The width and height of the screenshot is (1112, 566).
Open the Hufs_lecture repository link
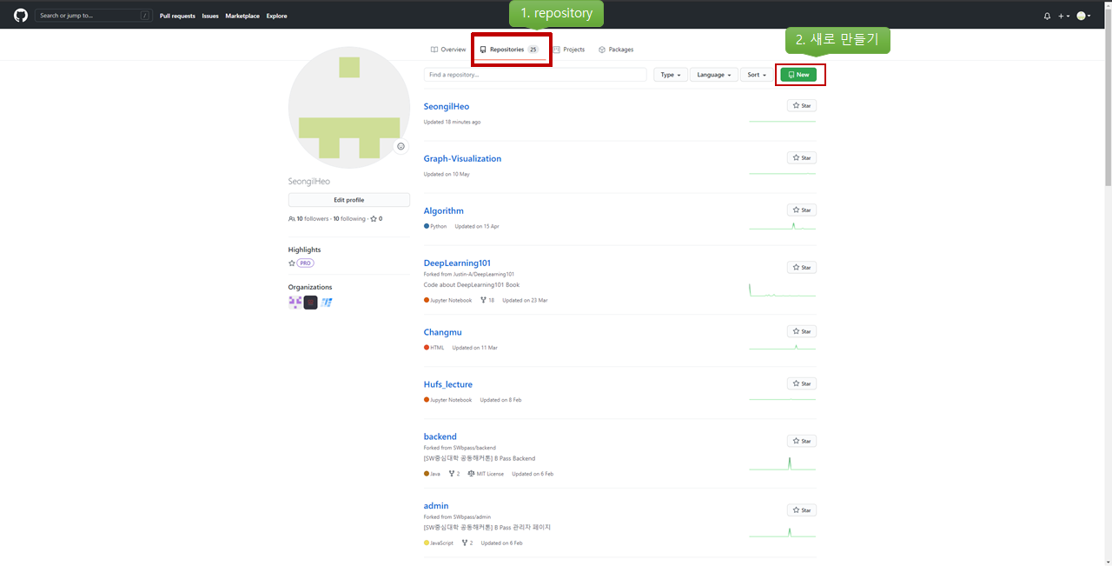448,384
